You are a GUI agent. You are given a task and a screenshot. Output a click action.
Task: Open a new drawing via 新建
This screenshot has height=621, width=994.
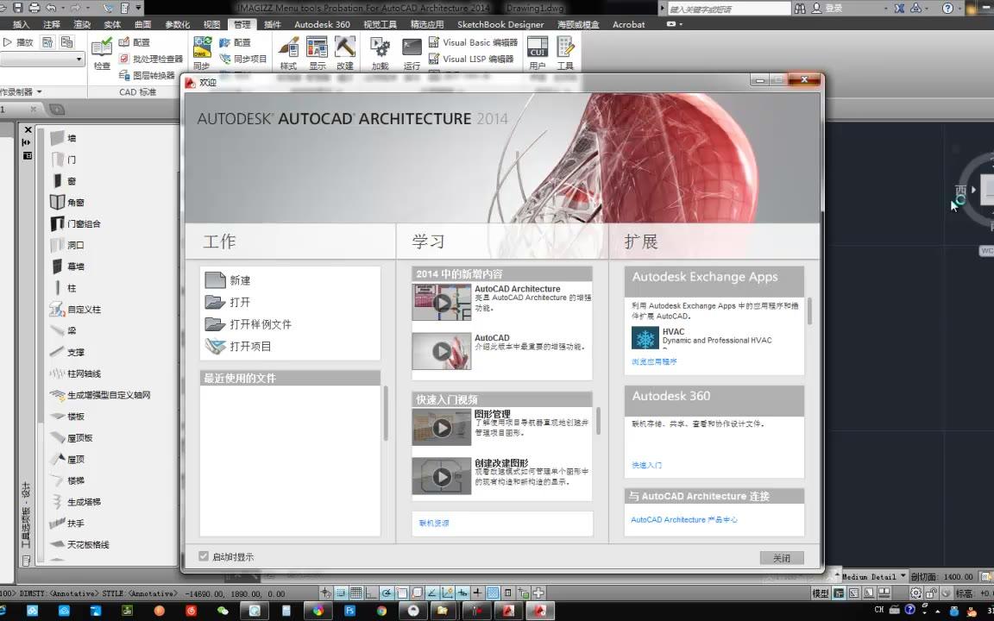[239, 279]
